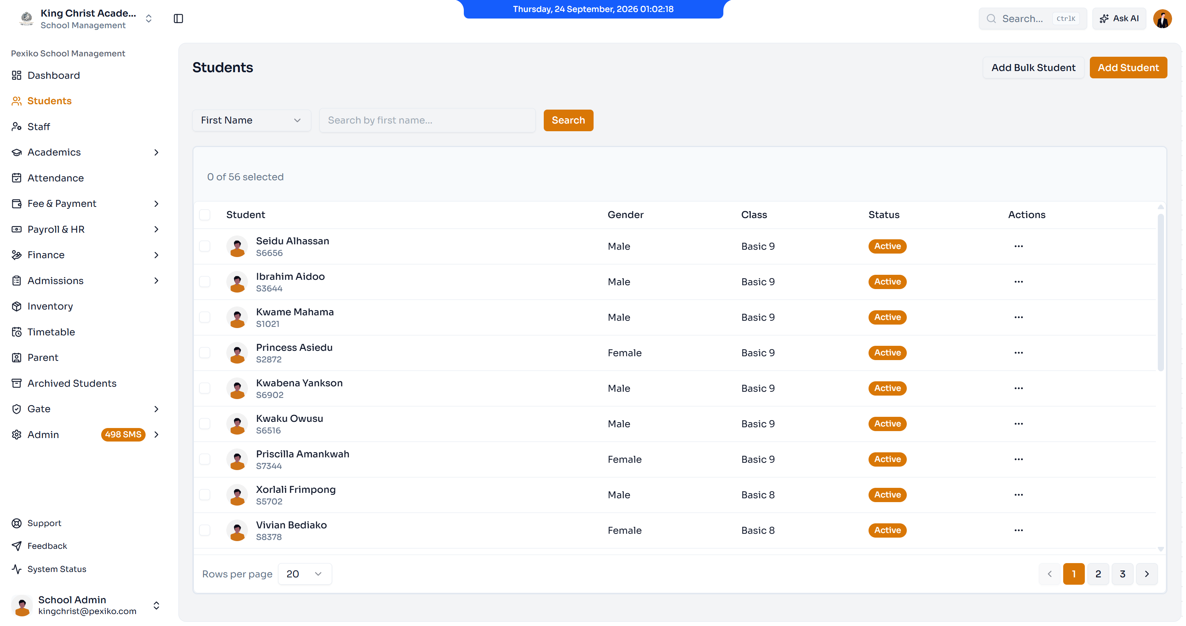Expand the Admin menu
The width and height of the screenshot is (1186, 626).
tap(86, 435)
